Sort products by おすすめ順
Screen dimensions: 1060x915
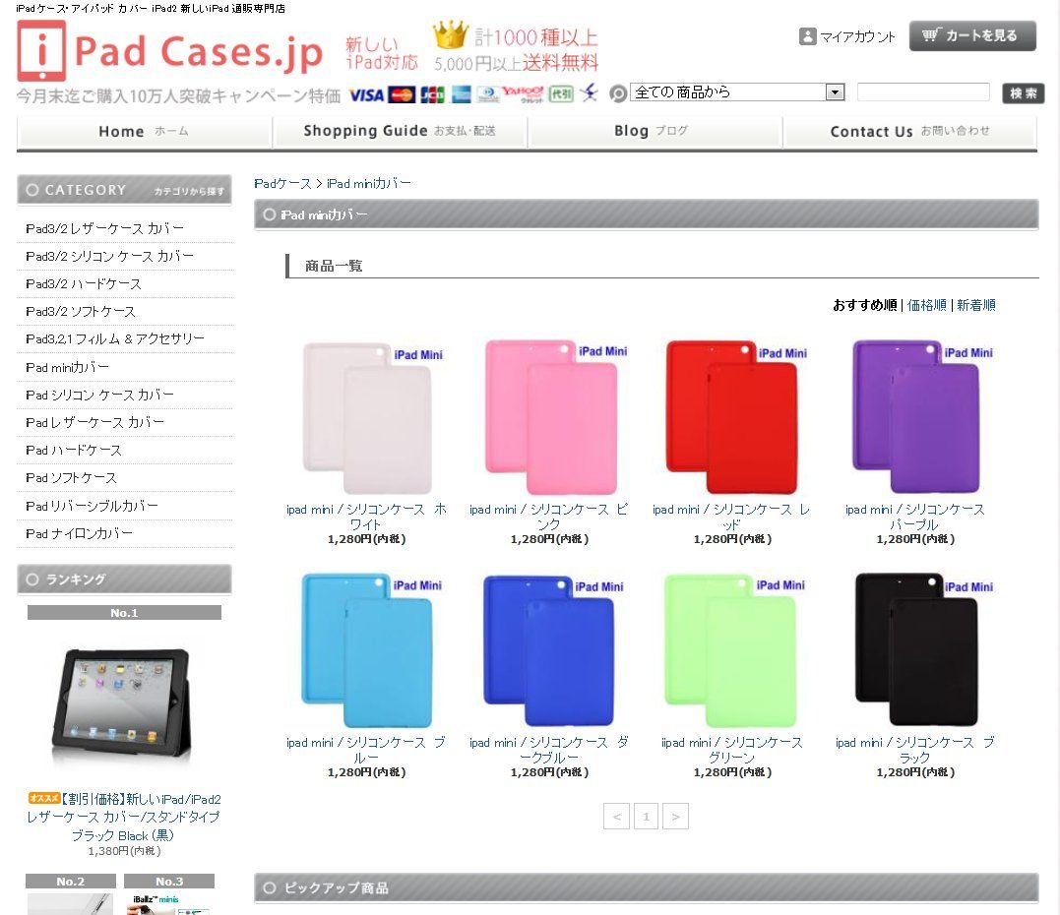864,305
